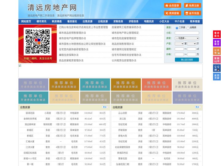Open 滨江路 rental listing
This screenshot has width=221, height=166.
(x=122, y=119)
